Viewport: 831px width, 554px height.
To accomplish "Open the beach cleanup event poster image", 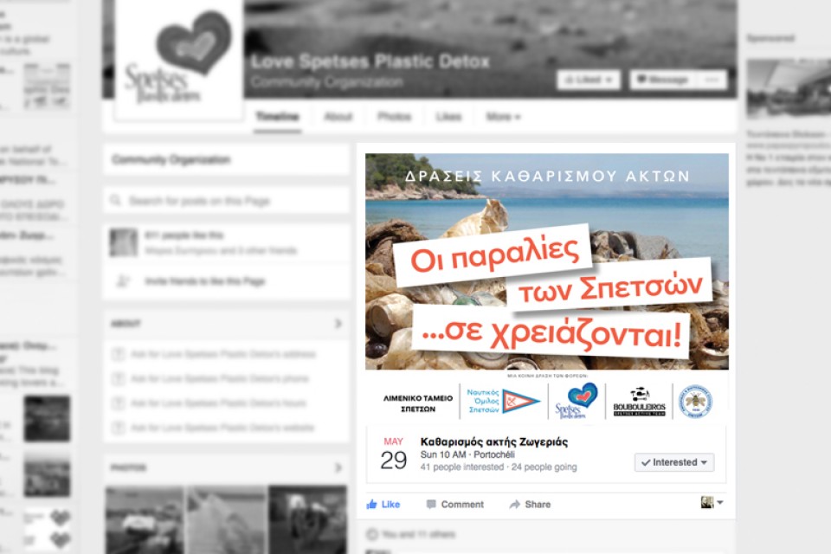I will [547, 261].
